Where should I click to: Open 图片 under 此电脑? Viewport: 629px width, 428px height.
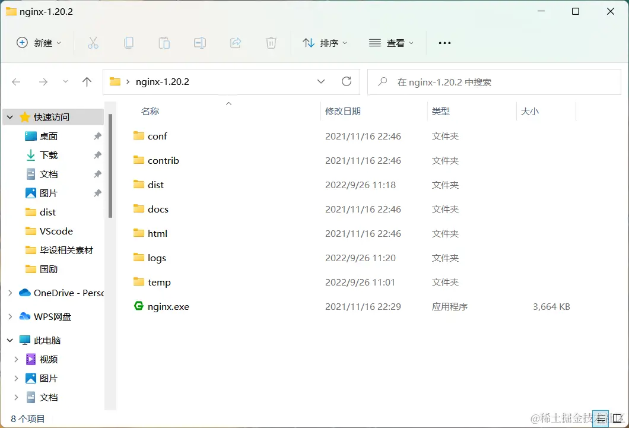tap(49, 378)
